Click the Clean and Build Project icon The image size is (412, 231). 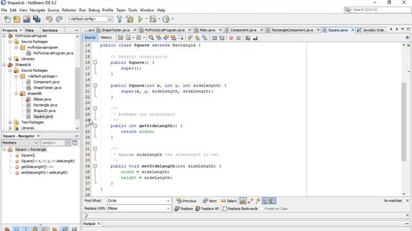pos(129,19)
